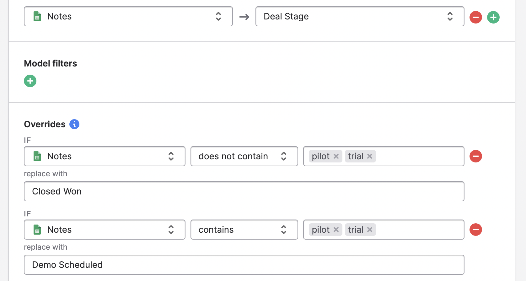Remove the Notes to Deal Stage mapping
526x281 pixels.
tap(475, 17)
